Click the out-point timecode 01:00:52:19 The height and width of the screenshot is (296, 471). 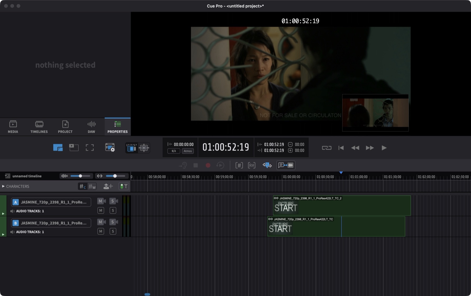pyautogui.click(x=274, y=150)
